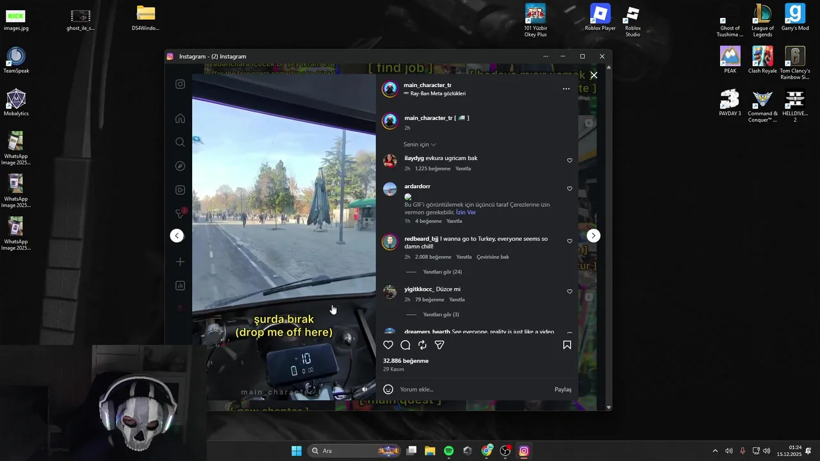This screenshot has width=820, height=461.
Task: Click the Instagram window scrollbar down arrow
Action: [609, 407]
